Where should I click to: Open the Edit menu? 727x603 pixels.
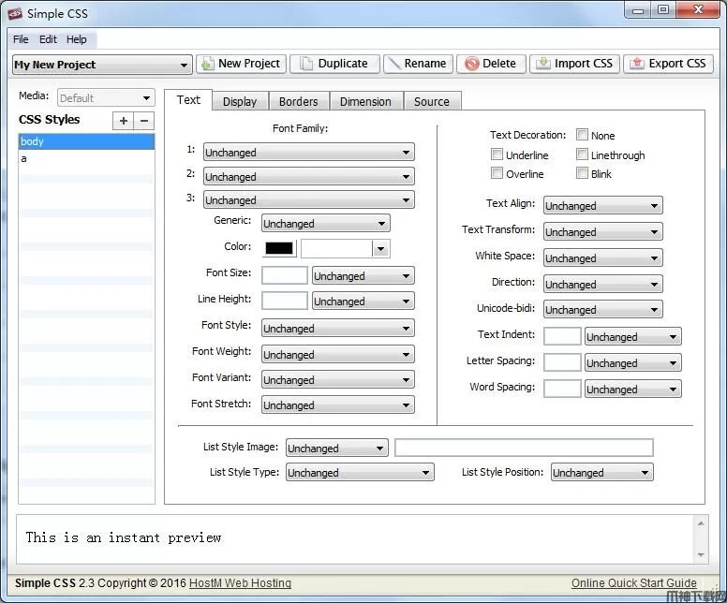pyautogui.click(x=48, y=39)
